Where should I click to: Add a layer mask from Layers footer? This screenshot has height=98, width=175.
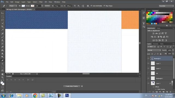pyautogui.click(x=157, y=92)
